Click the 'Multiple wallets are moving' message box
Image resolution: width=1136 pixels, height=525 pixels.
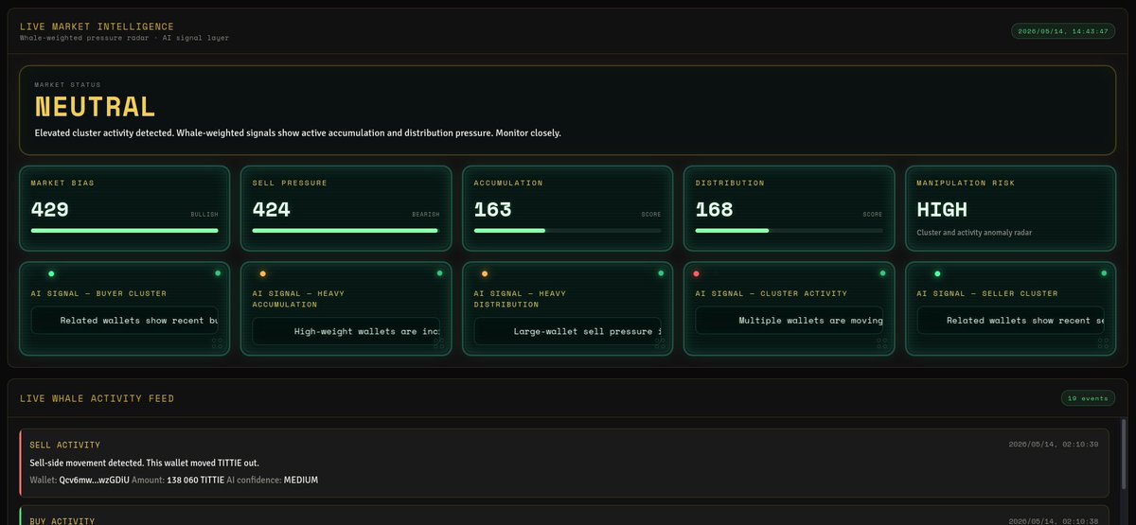[x=790, y=320]
